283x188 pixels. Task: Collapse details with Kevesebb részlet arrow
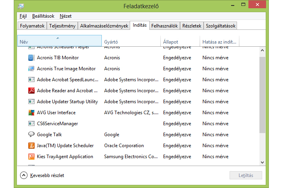(x=24, y=175)
